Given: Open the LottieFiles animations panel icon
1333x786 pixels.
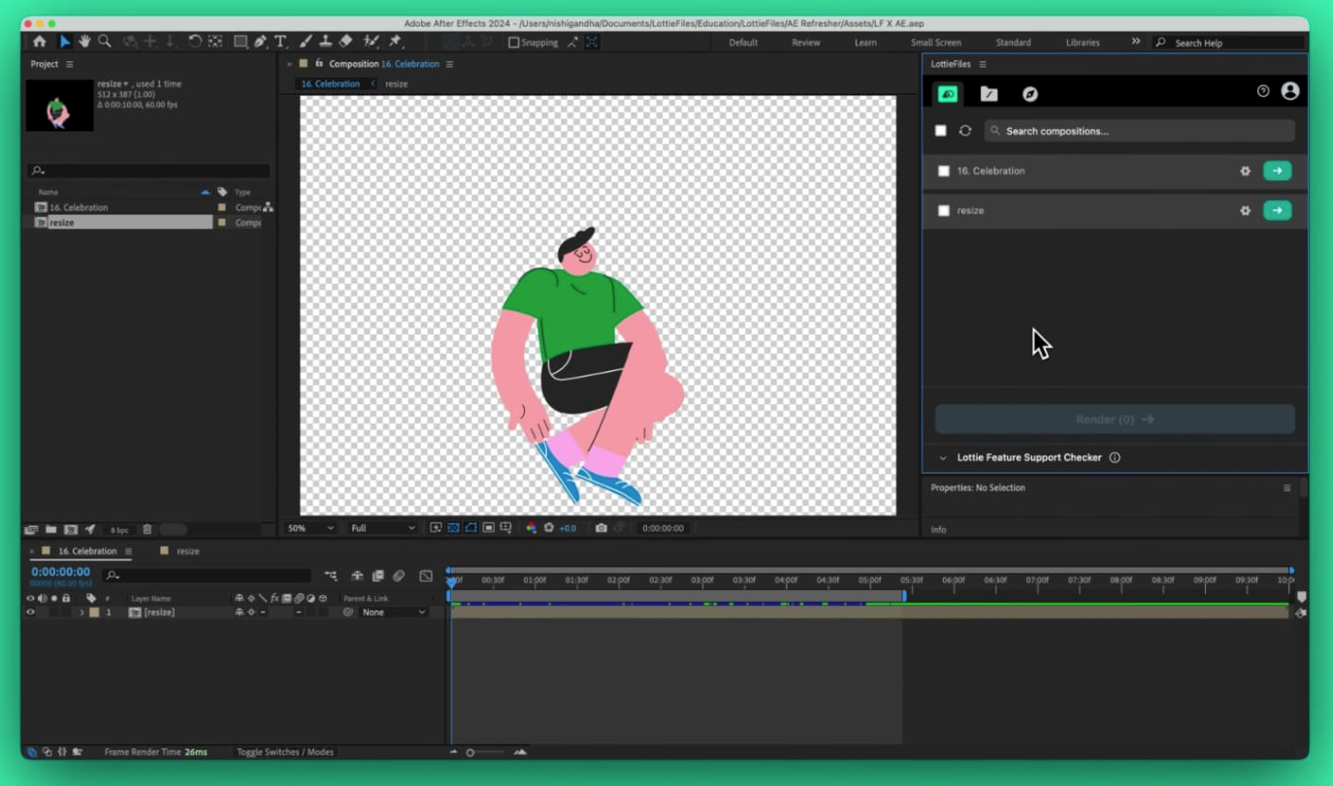Looking at the screenshot, I should pyautogui.click(x=946, y=93).
